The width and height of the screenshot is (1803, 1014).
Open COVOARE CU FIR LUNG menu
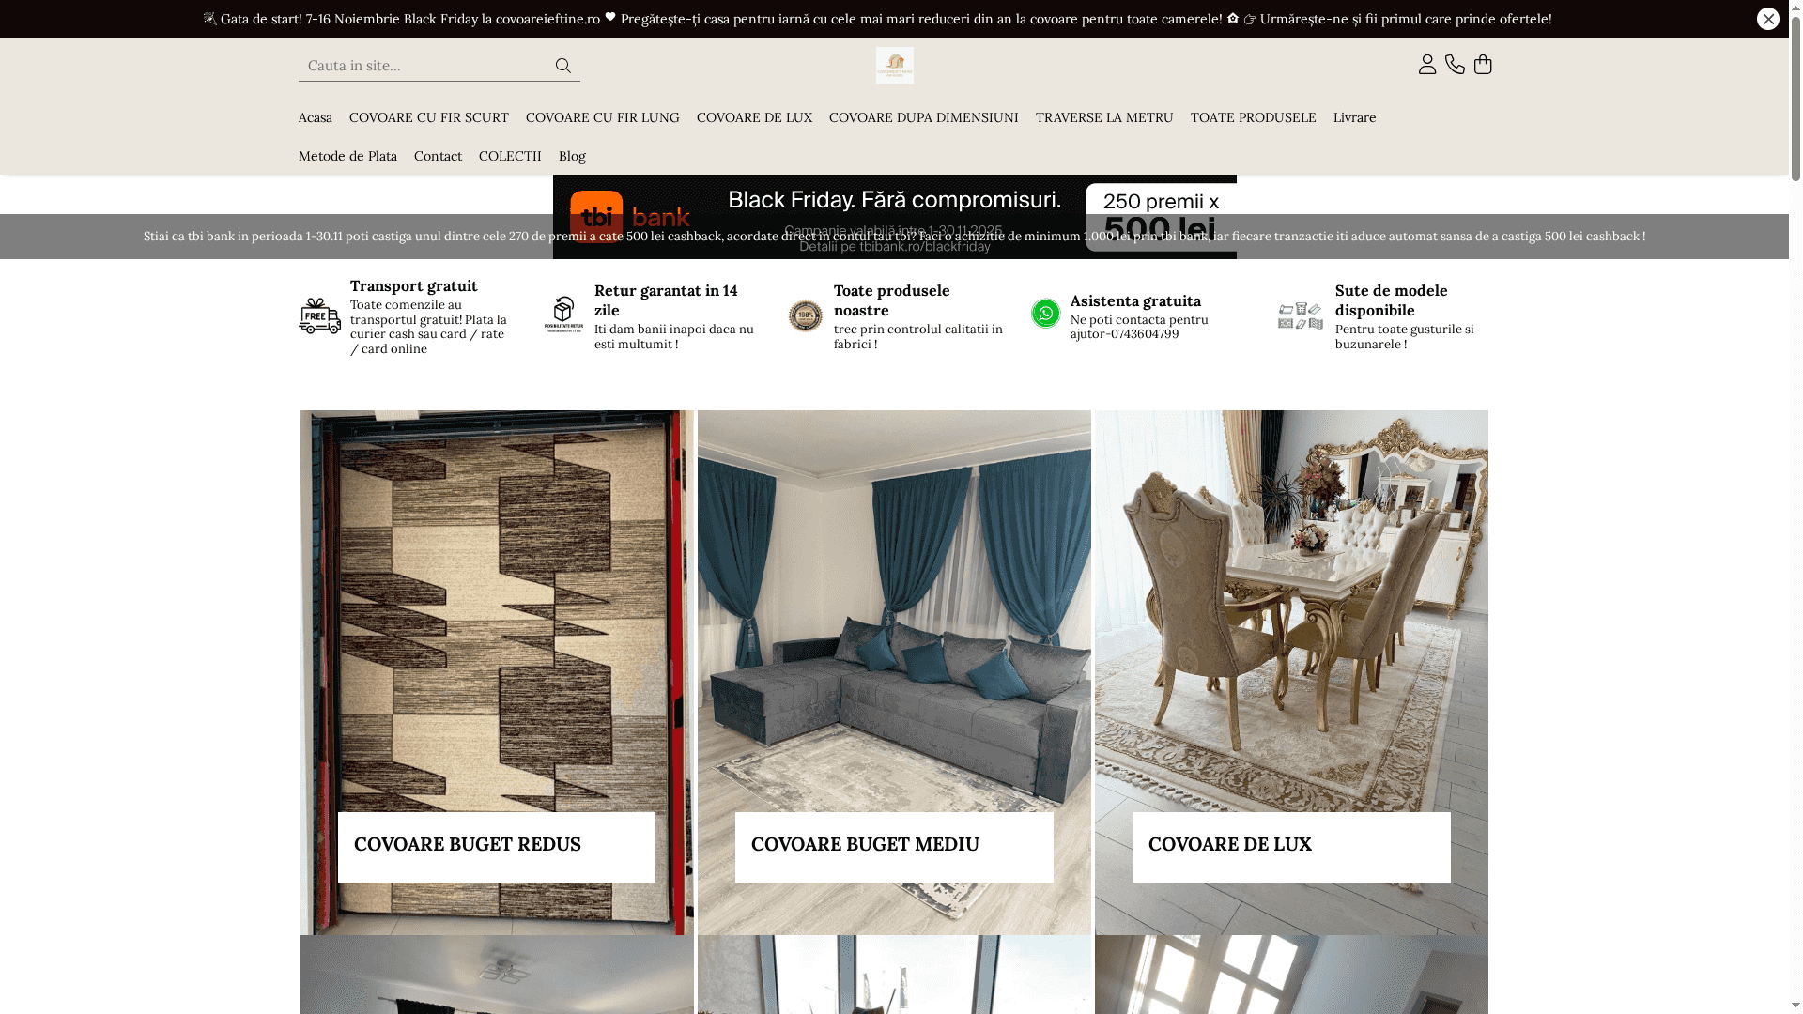click(x=602, y=117)
